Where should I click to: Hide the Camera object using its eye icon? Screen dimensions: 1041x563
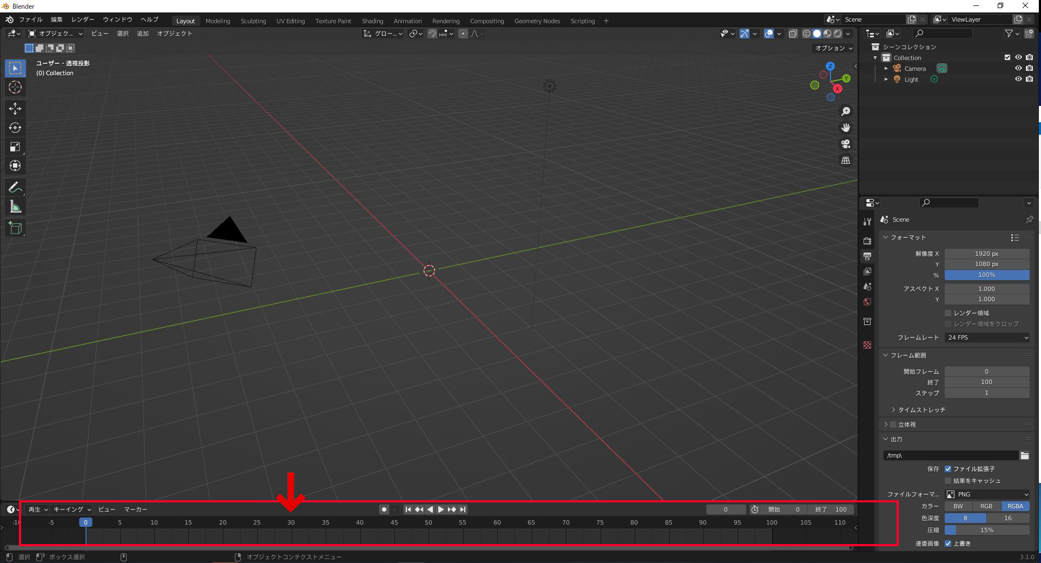point(1018,69)
